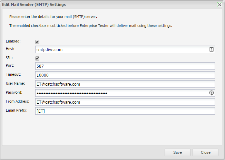
Task: Click the From Address input field
Action: pos(125,102)
